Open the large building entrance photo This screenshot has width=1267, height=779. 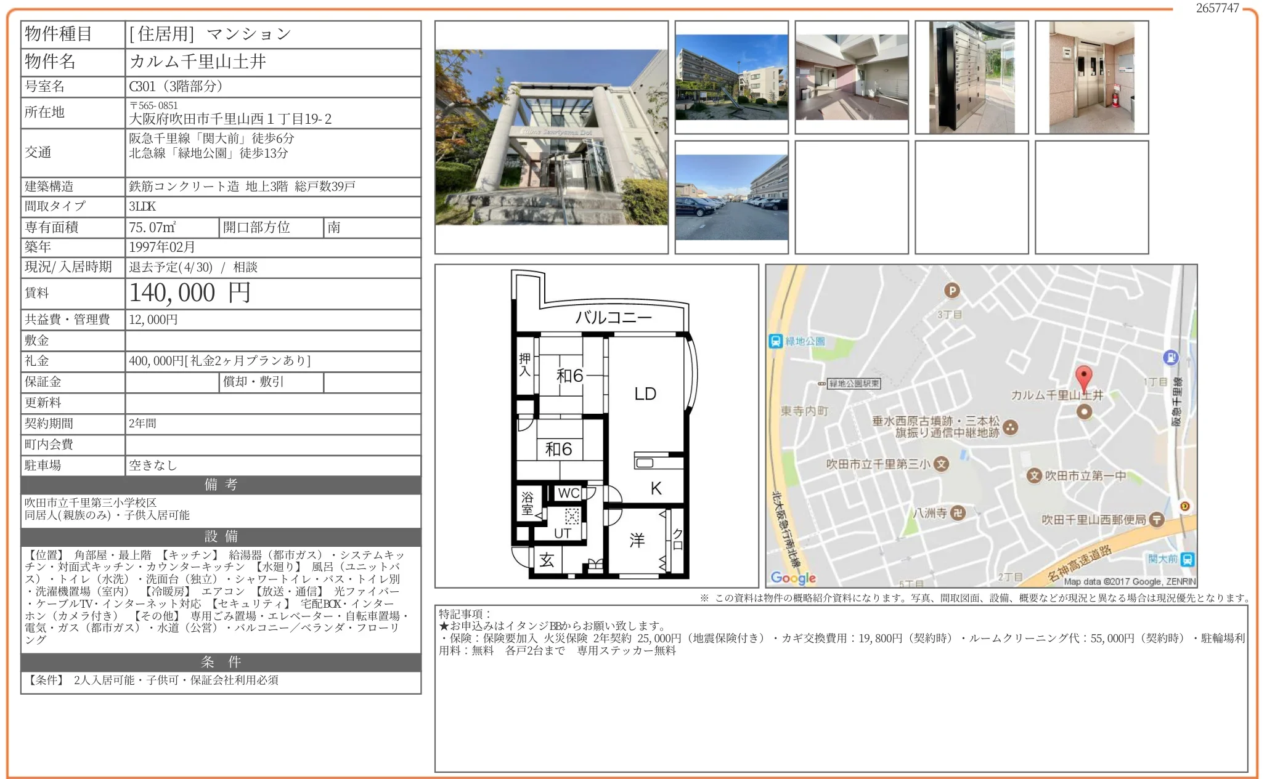pyautogui.click(x=552, y=137)
